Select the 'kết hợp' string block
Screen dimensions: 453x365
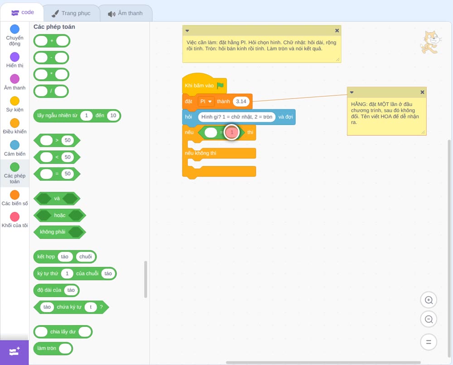65,257
